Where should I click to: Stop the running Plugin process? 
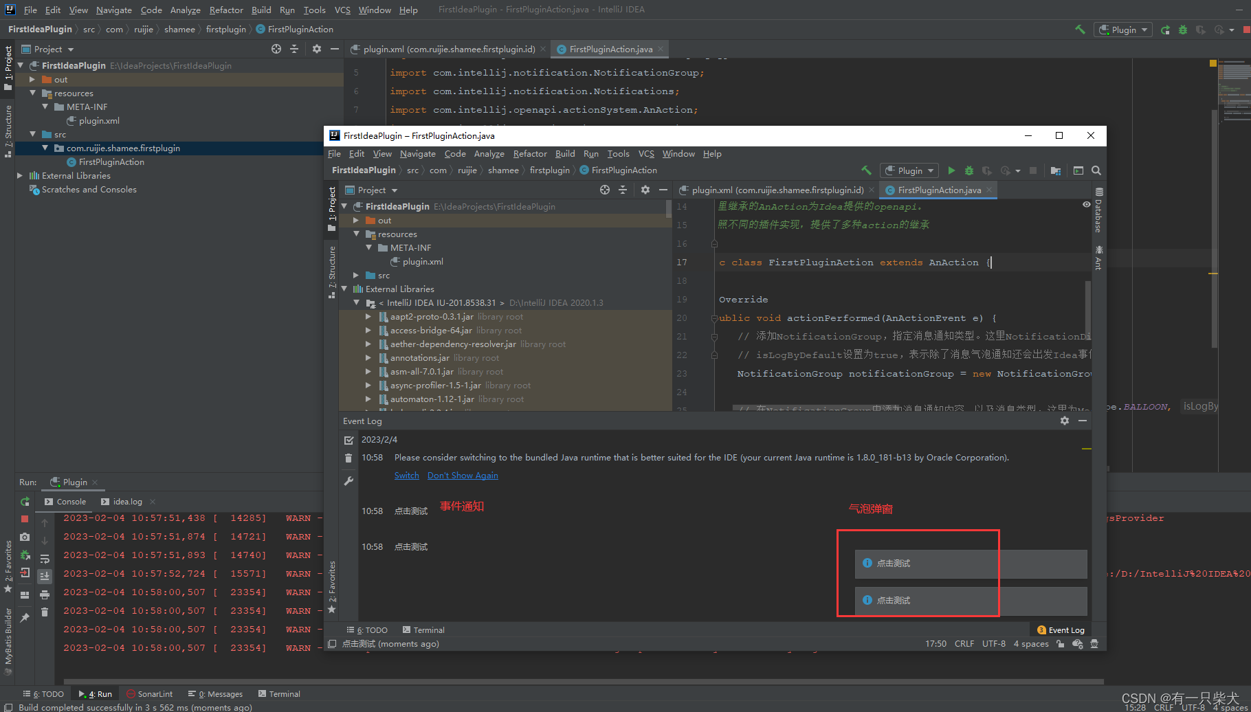(25, 519)
